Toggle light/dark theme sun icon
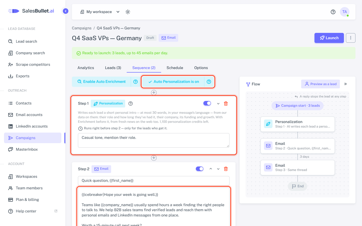Image resolution: width=362 pixels, height=226 pixels. (128, 12)
